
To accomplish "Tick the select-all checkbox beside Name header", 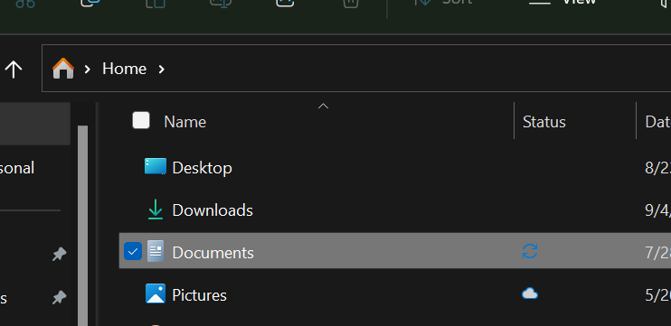I will coord(141,120).
